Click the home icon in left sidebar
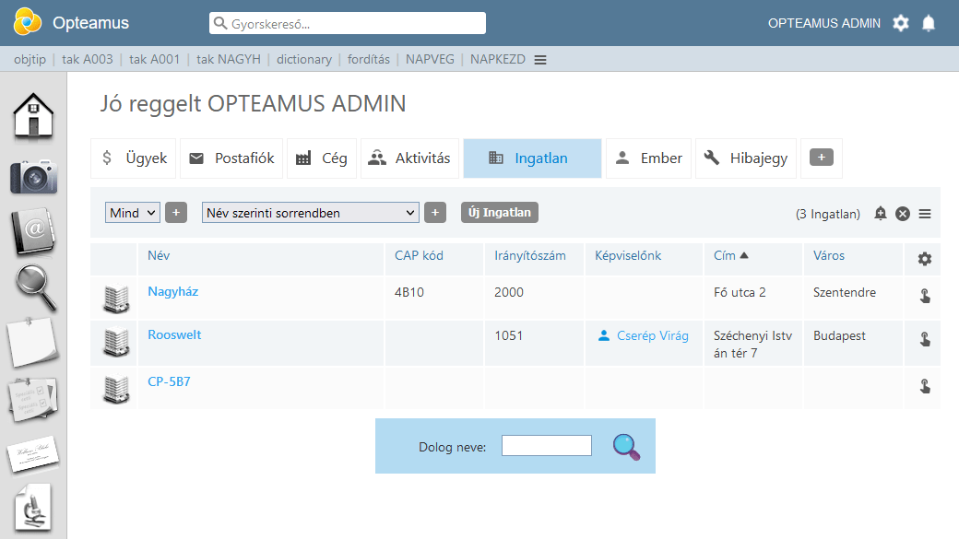 [33, 115]
